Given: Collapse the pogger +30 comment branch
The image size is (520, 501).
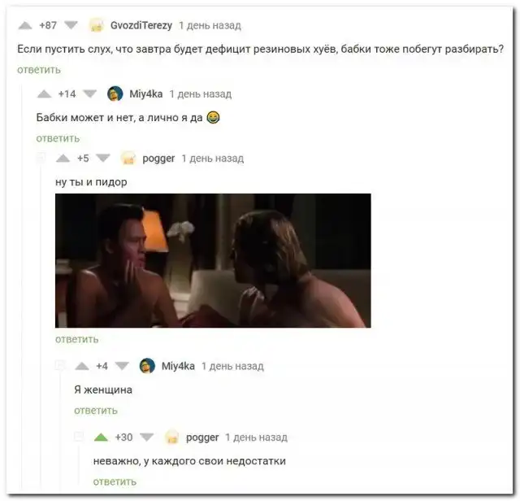Looking at the screenshot, I should [x=79, y=436].
